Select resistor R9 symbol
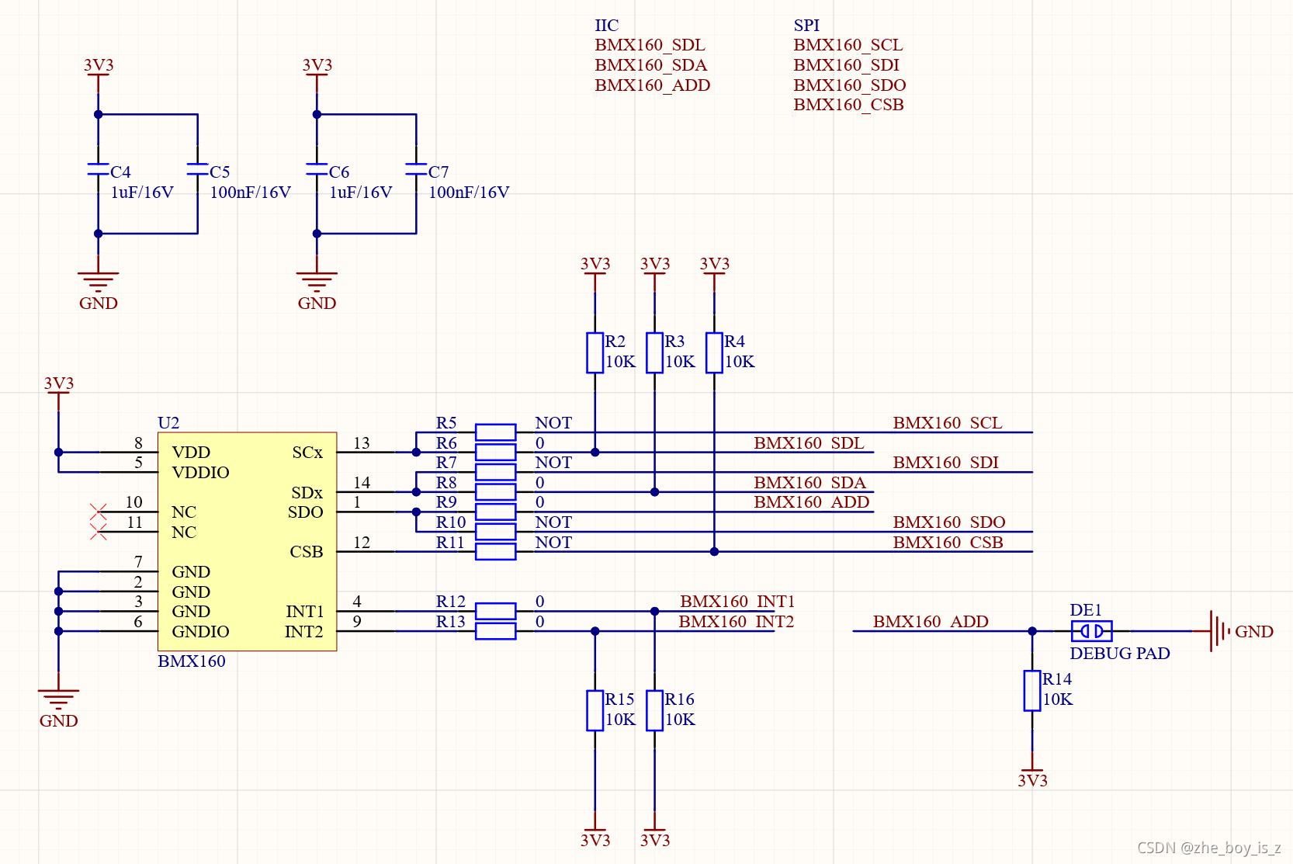The image size is (1293, 864). point(495,512)
